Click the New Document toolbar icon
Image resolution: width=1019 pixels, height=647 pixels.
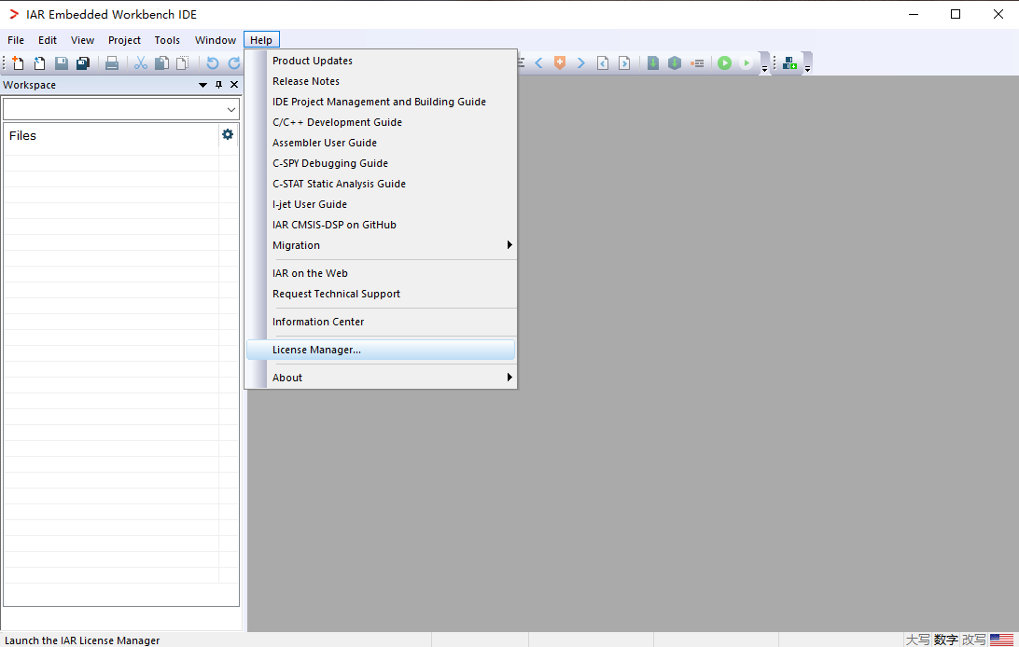coord(19,63)
